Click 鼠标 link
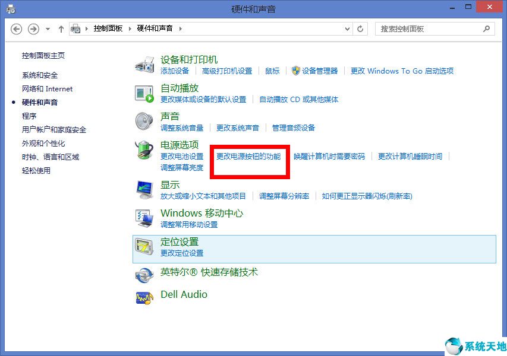This screenshot has width=507, height=356. 272,71
